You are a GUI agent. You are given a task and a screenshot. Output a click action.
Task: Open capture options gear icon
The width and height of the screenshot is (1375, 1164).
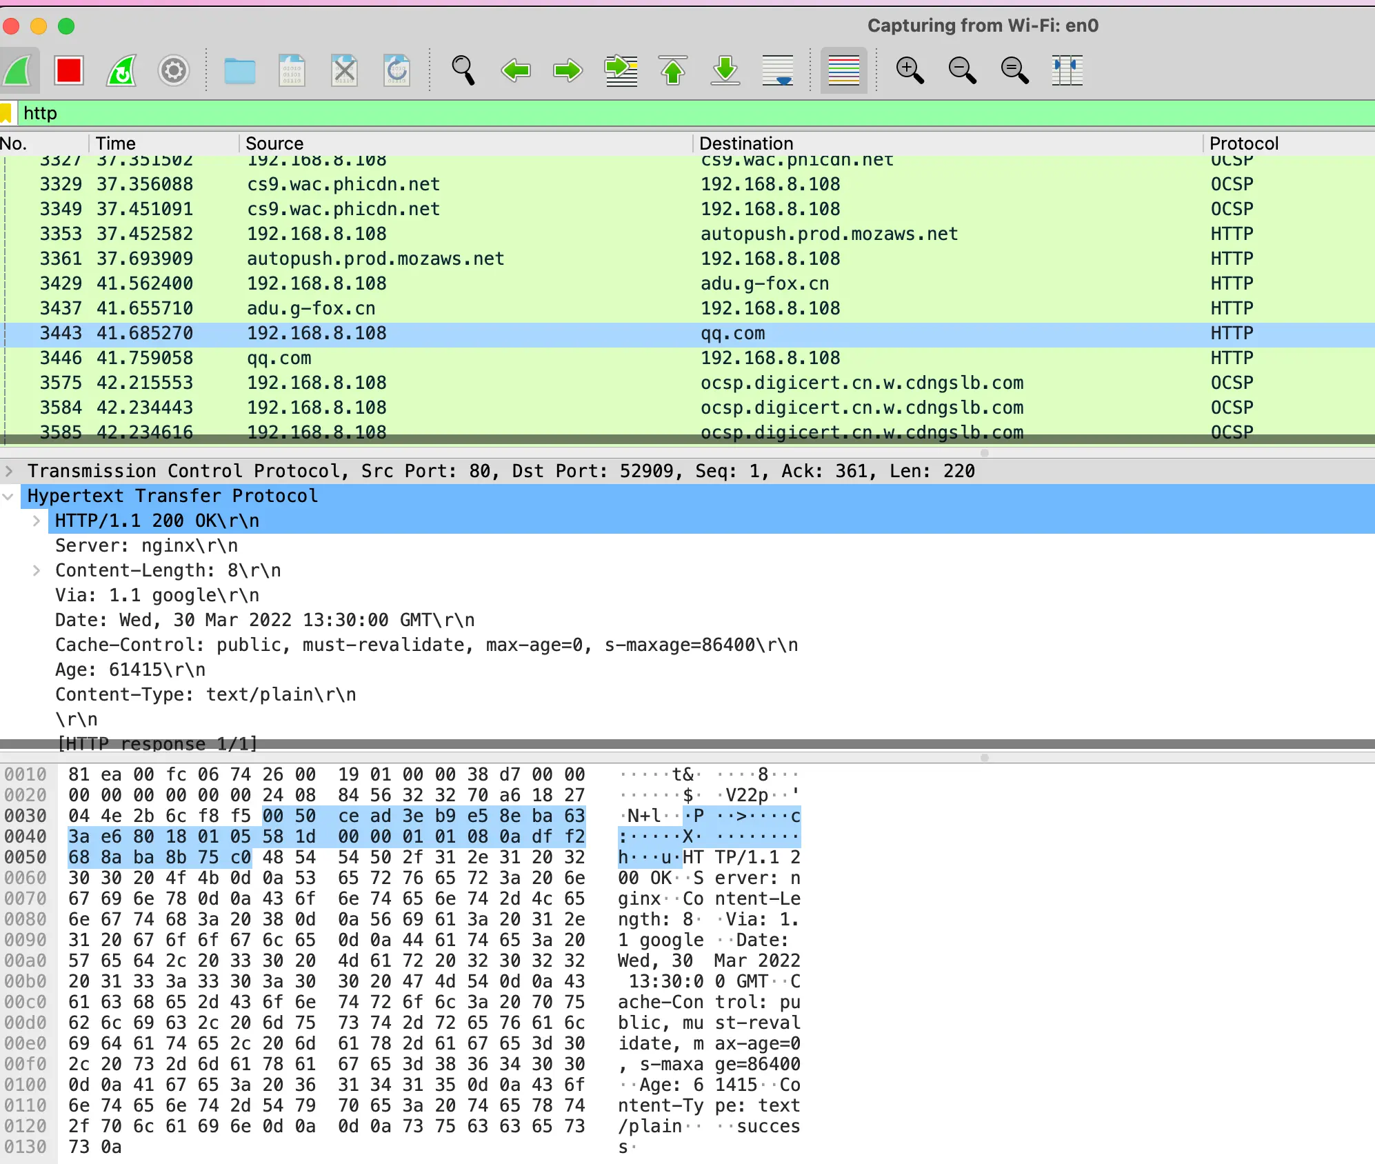pos(173,70)
